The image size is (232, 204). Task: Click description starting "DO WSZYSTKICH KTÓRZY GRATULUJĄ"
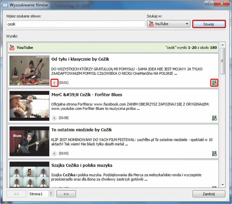click(x=127, y=71)
